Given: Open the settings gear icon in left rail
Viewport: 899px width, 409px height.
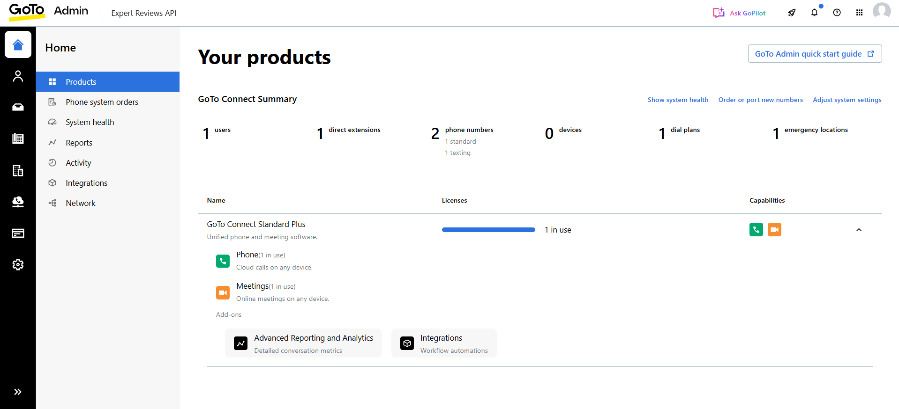Looking at the screenshot, I should [18, 264].
